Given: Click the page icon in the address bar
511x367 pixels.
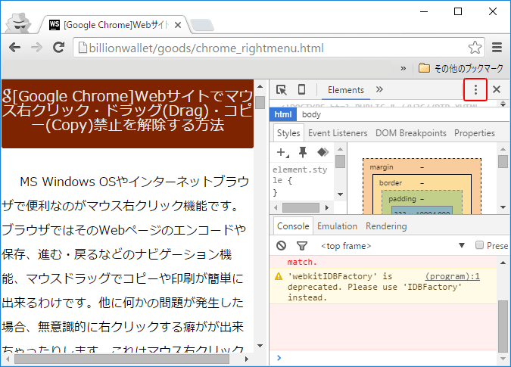Looking at the screenshot, I should [83, 48].
